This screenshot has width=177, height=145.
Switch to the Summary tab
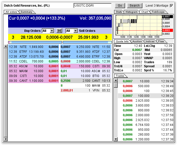coord(26,12)
